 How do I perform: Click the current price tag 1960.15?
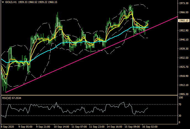click(x=184, y=21)
